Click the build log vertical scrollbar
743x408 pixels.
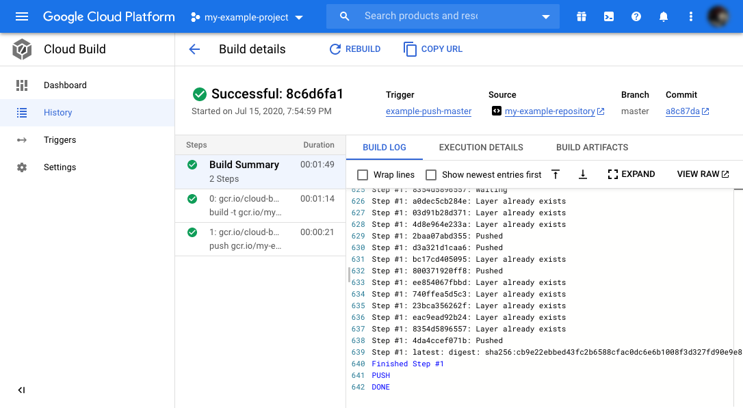pyautogui.click(x=738, y=298)
